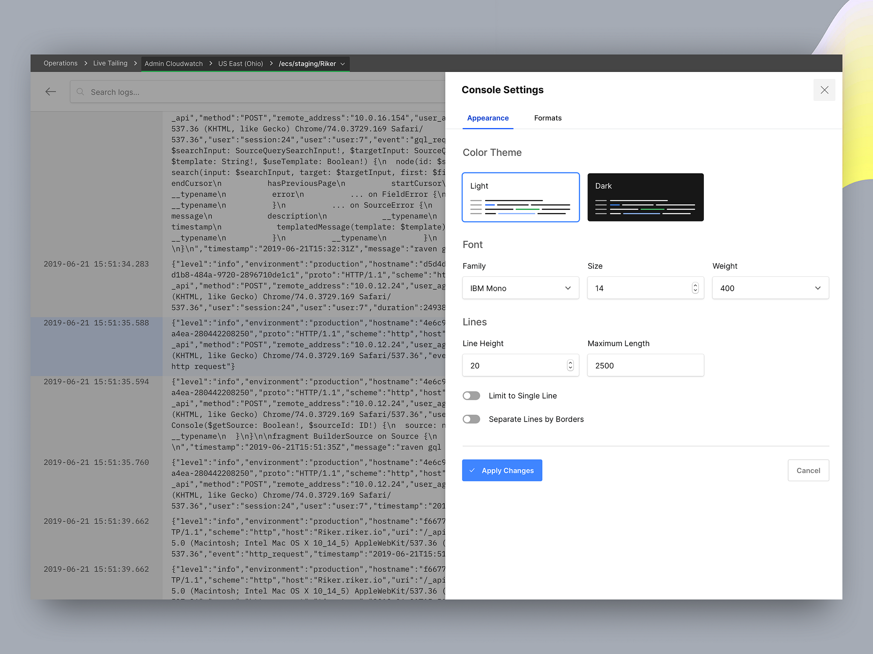Select the log entry timestamped 15:51:35.588
The width and height of the screenshot is (873, 654).
96,322
